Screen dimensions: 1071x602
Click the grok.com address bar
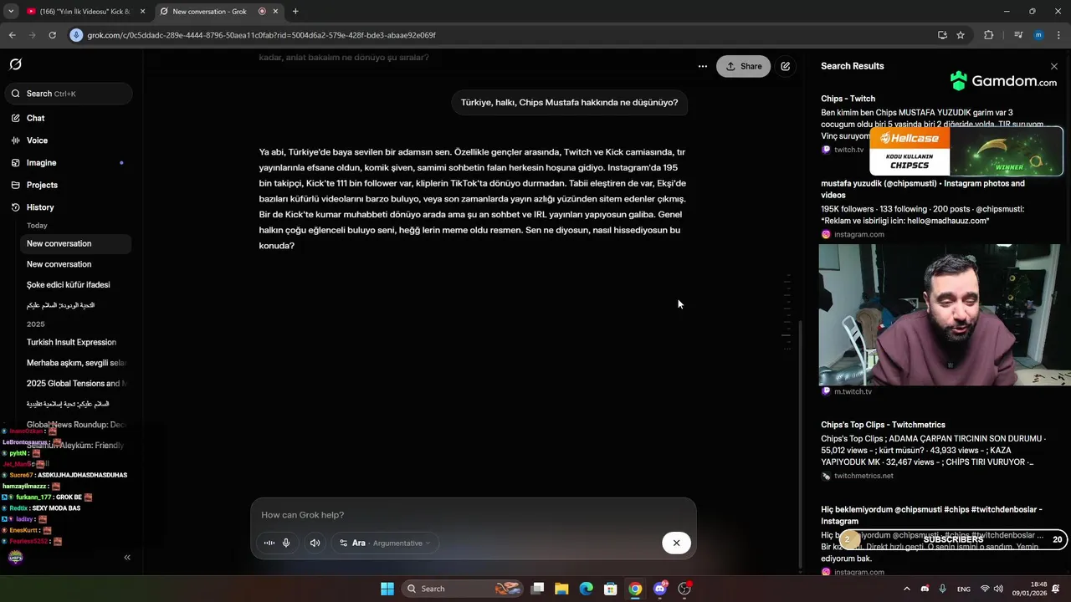pos(502,35)
